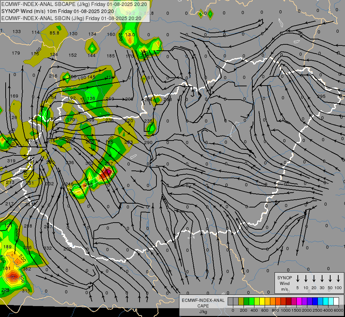The width and height of the screenshot is (345, 317).
Task: Click the map value 246
Action: [69, 184]
